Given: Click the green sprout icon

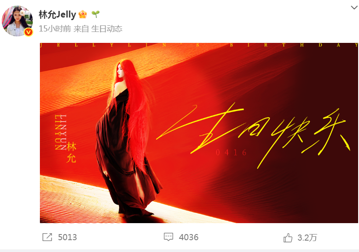Looking at the screenshot, I should click(x=96, y=14).
